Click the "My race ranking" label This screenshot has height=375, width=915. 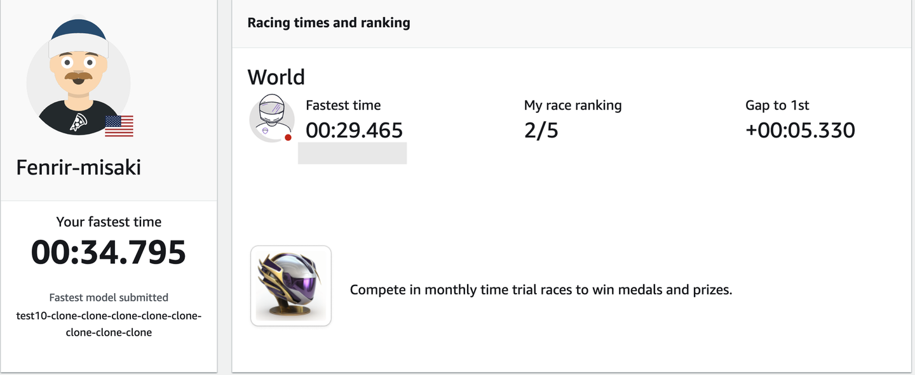(x=573, y=105)
